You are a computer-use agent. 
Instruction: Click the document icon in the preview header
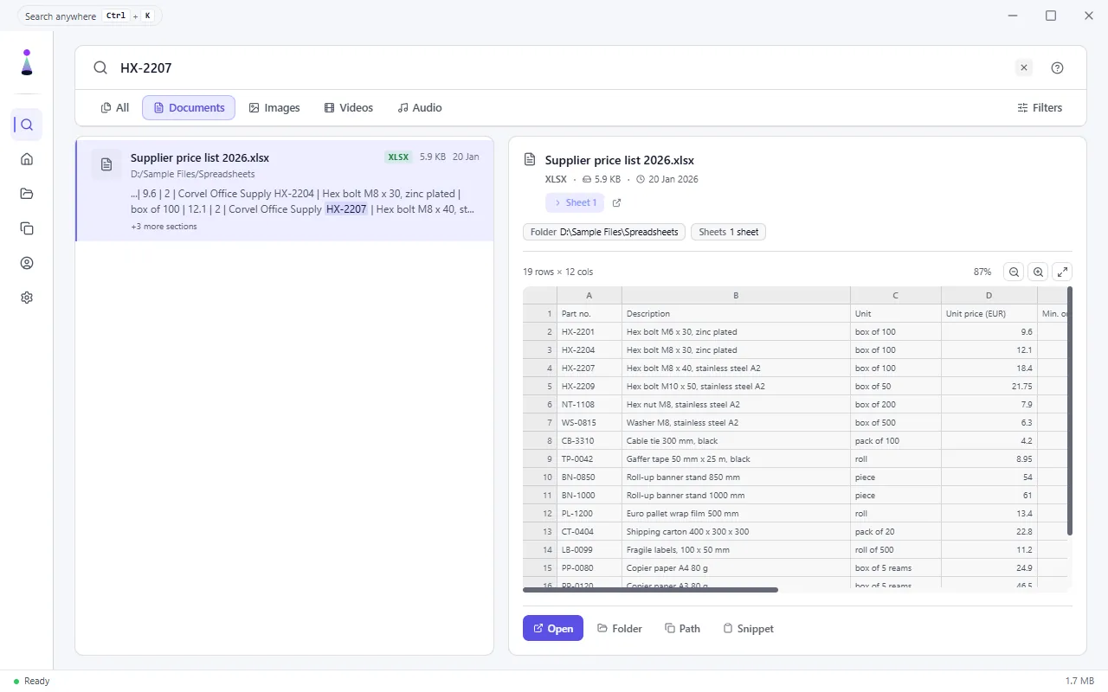[530, 160]
